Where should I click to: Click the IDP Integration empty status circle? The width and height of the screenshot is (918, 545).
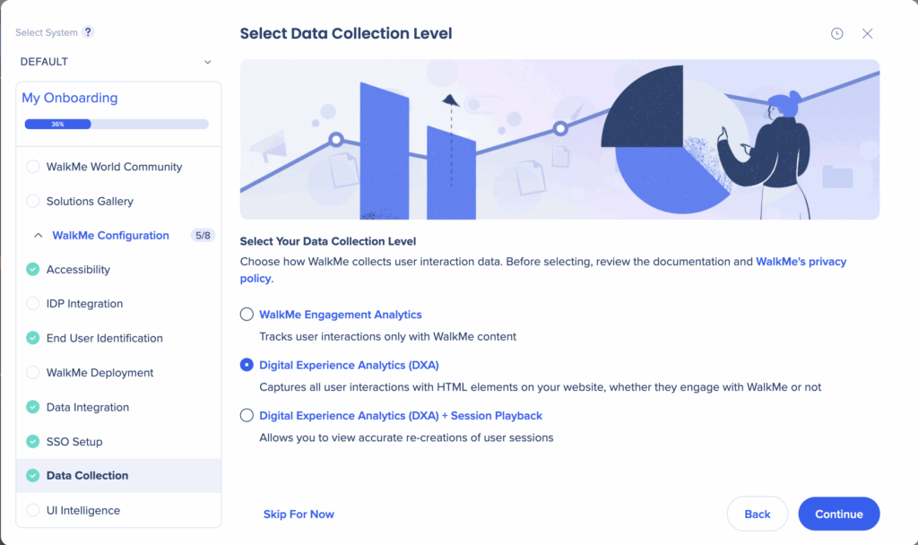(33, 304)
